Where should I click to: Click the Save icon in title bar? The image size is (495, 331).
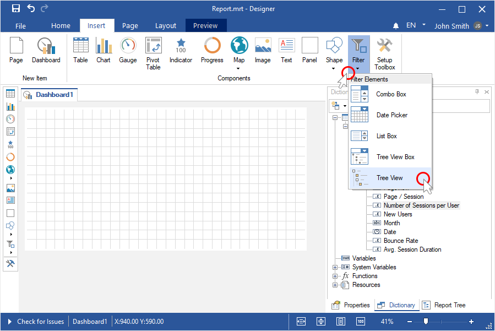tap(16, 9)
